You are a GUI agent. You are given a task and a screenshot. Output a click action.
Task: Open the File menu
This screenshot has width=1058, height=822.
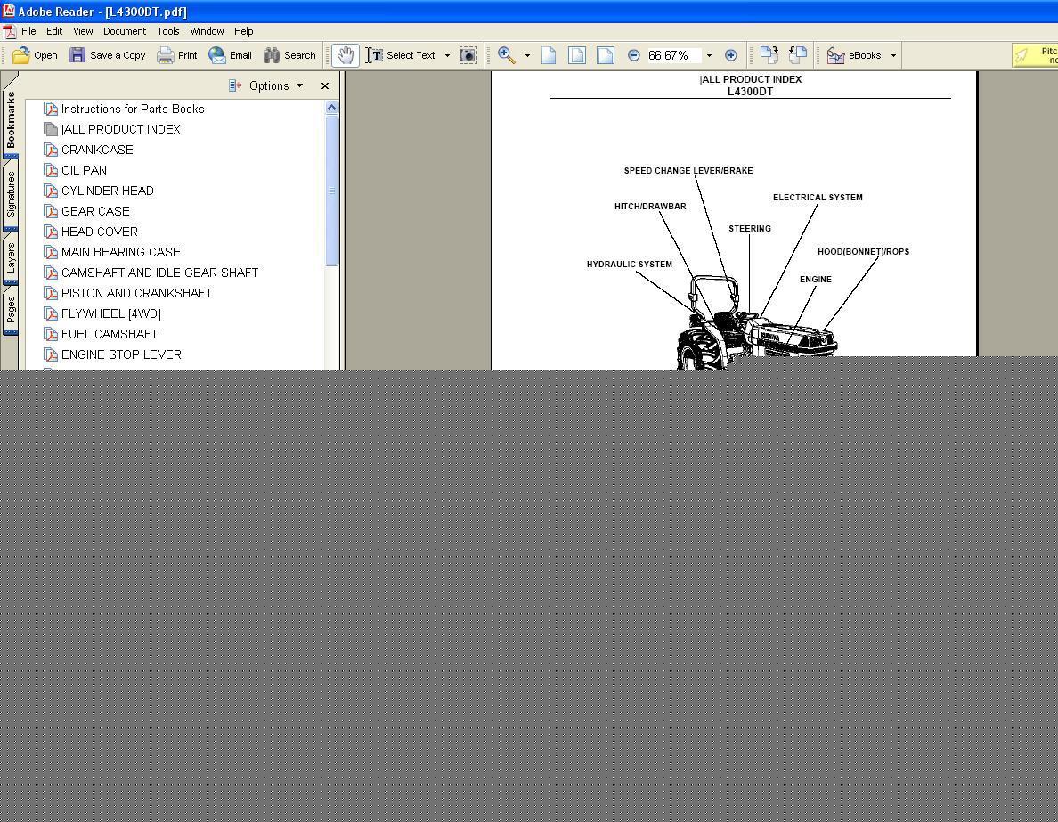point(28,31)
